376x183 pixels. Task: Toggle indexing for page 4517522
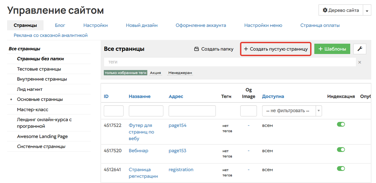pyautogui.click(x=341, y=124)
